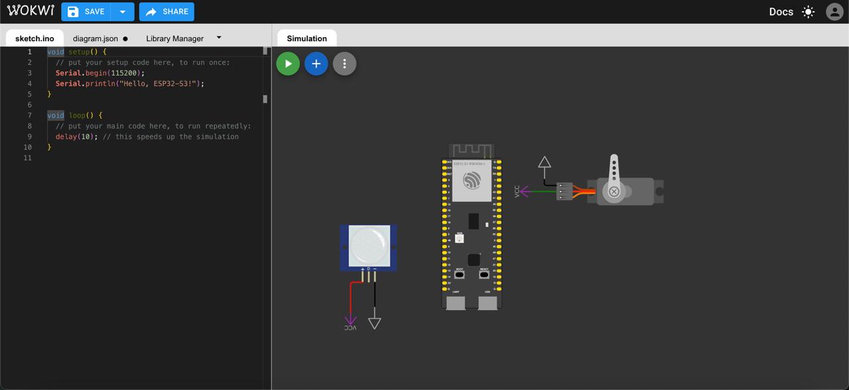Click the SAVE button
This screenshot has height=390, width=849.
(x=86, y=12)
